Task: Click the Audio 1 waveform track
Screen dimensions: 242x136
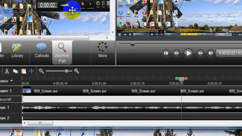Action: [x=132, y=107]
